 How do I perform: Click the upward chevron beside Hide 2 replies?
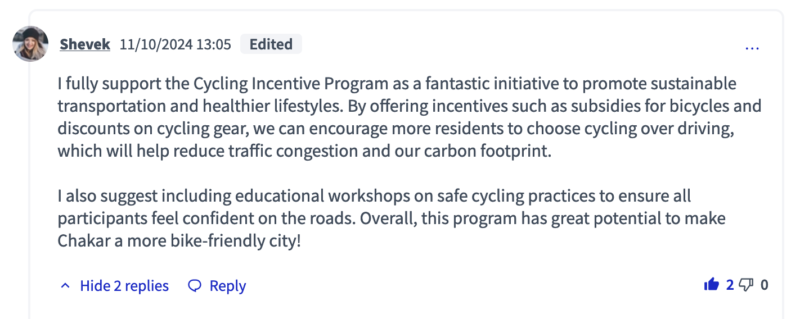(65, 286)
